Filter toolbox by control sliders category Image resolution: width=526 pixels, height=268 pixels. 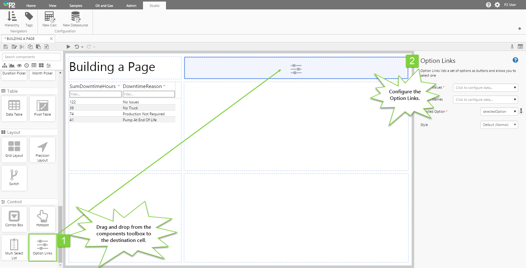click(49, 65)
